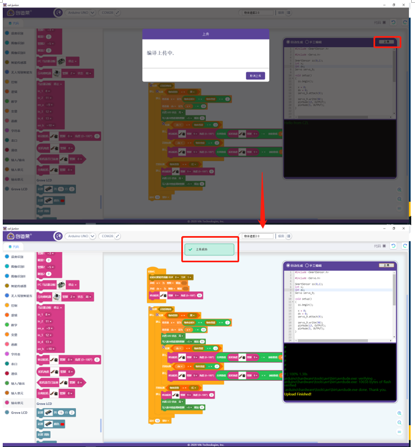
Task: Open the 状态 高 dropdown on lower 压电蜂鸣器 block
Action: pyautogui.click(x=87, y=297)
